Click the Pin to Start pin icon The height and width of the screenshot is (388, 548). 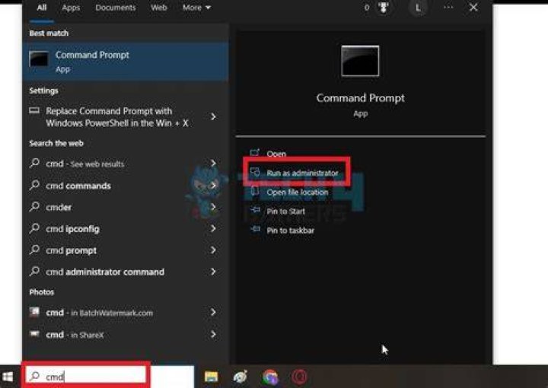(x=255, y=210)
